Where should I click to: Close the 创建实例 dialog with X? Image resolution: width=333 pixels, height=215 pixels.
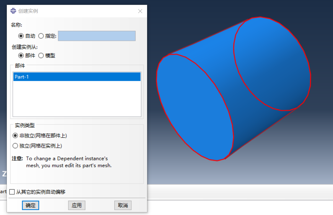click(140, 11)
